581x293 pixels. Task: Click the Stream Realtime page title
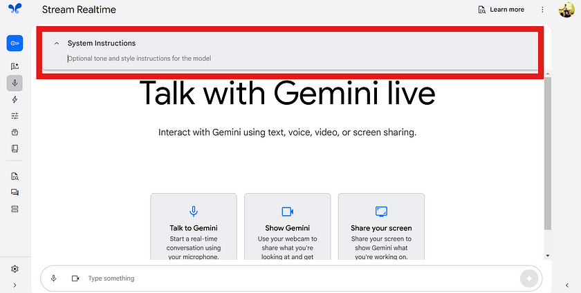79,10
